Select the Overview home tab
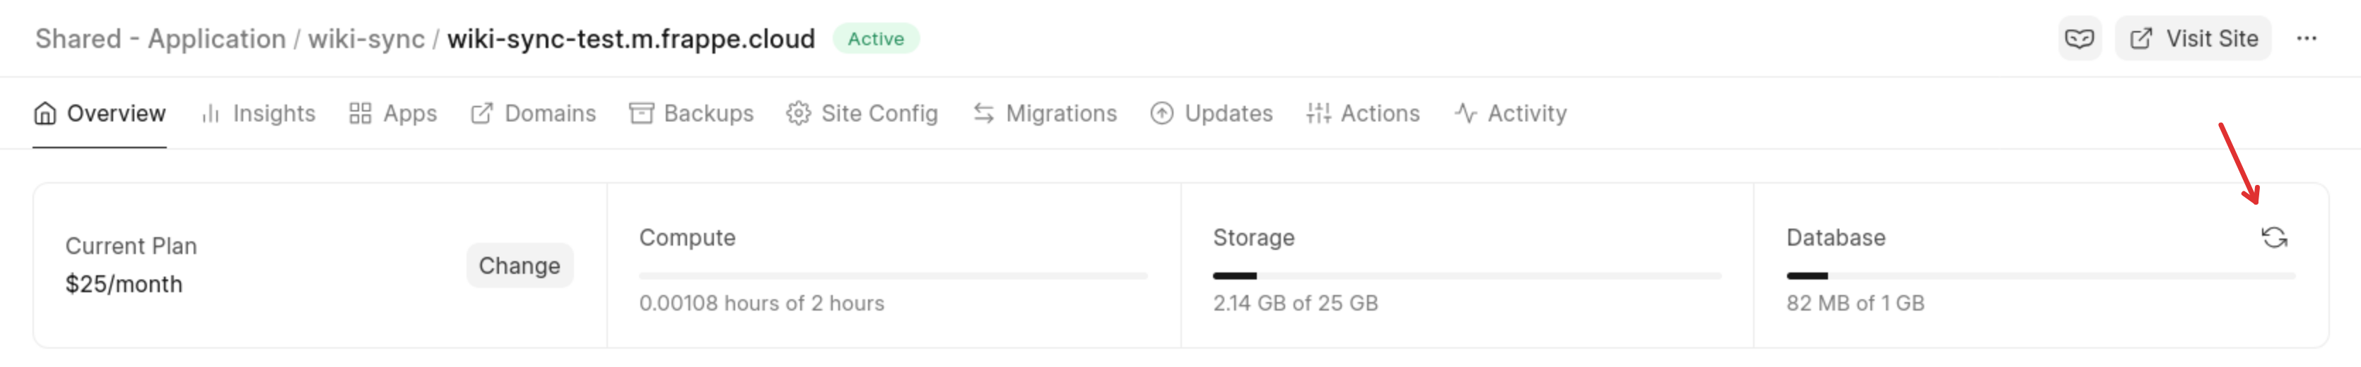This screenshot has height=367, width=2361. 100,114
